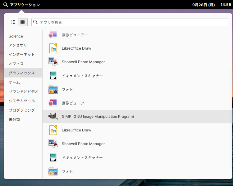Select the インターネット category
Image resolution: width=233 pixels, height=186 pixels.
pyautogui.click(x=23, y=55)
